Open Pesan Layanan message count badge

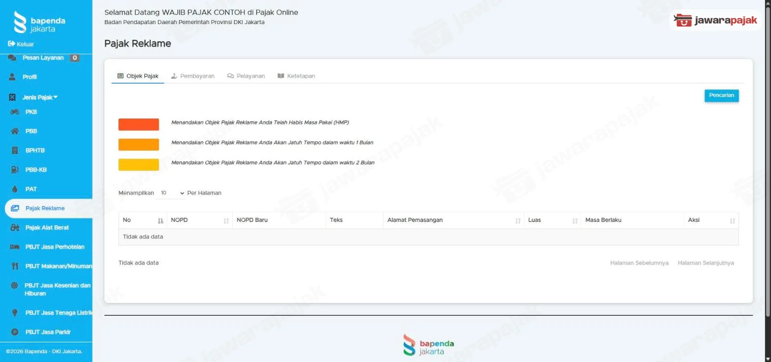(x=74, y=58)
